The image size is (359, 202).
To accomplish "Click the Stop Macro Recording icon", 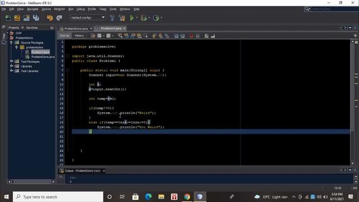I will tap(197, 36).
